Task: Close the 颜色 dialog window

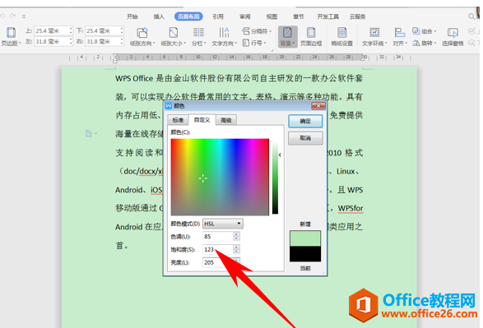Action: 318,106
